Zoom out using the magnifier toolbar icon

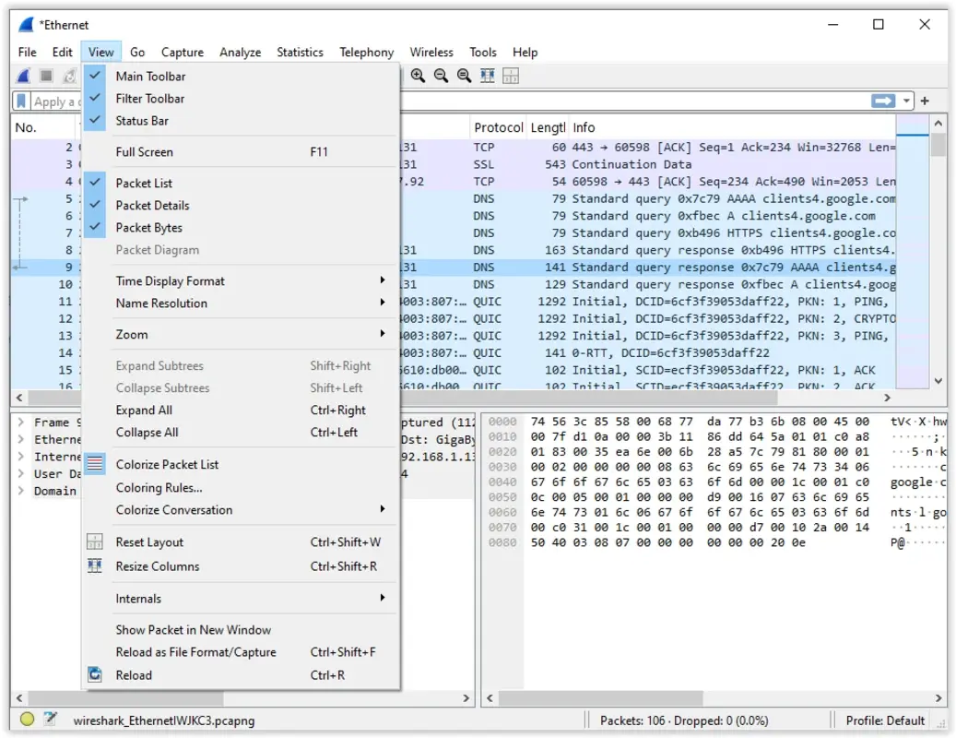(441, 76)
